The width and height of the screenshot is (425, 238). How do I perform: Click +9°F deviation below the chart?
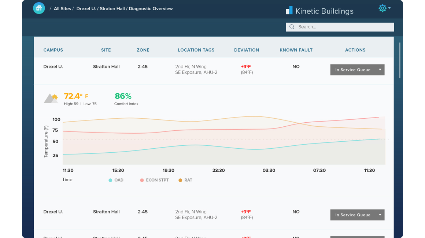coord(246,212)
